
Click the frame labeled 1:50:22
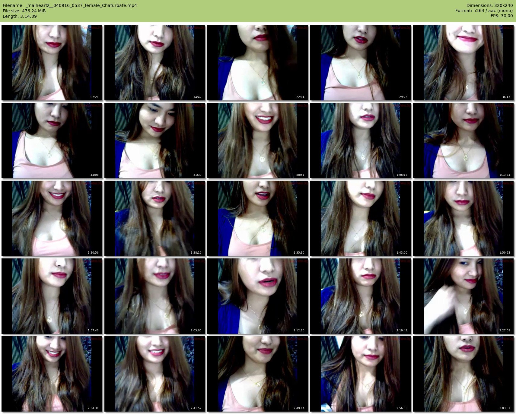463,218
